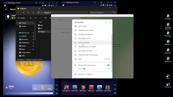Click the Name column header in file list

click(41, 22)
